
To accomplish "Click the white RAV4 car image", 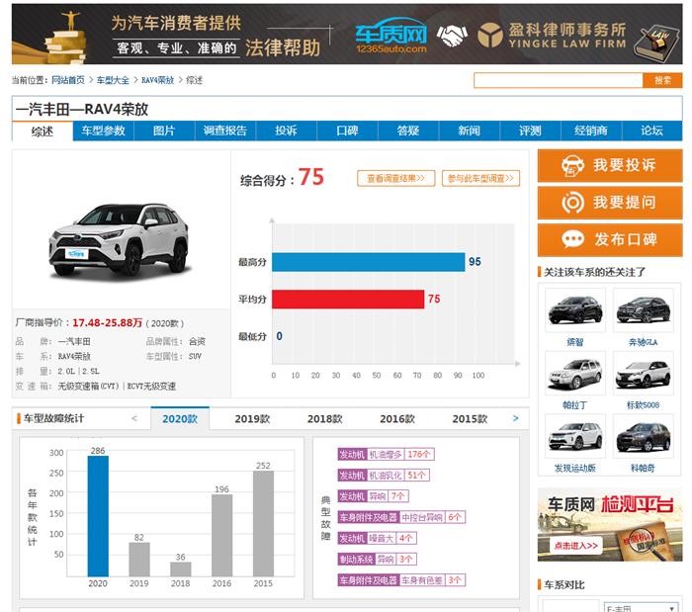I will pyautogui.click(x=119, y=240).
